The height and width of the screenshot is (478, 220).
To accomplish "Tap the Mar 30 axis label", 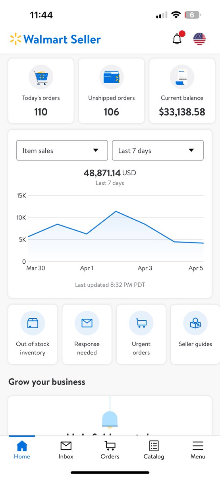I will click(36, 268).
